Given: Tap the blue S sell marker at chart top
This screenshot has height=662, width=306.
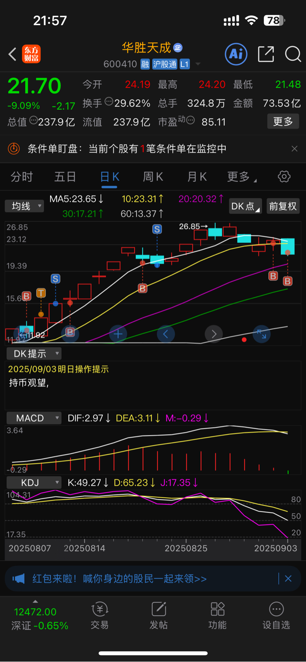Looking at the screenshot, I should (157, 229).
